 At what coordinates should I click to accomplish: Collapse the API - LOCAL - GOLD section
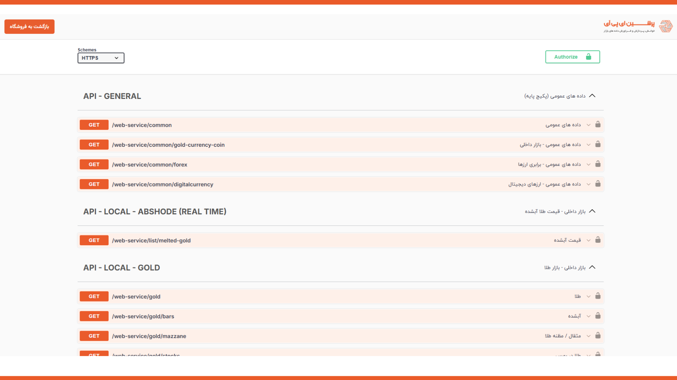(592, 267)
